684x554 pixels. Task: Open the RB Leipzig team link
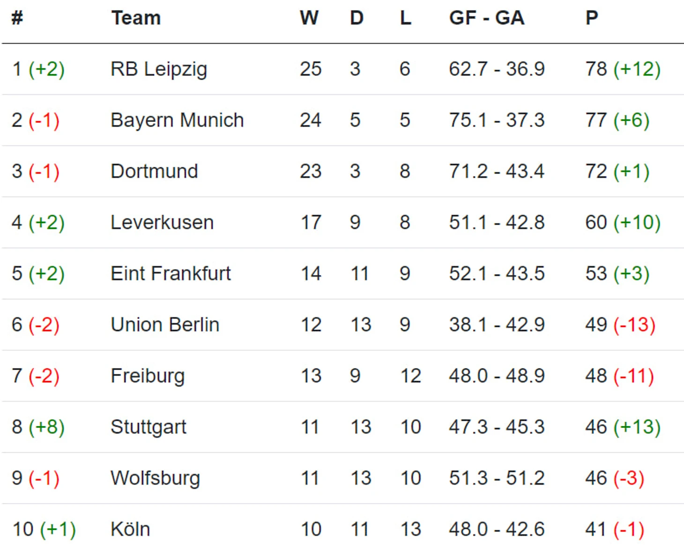[159, 69]
